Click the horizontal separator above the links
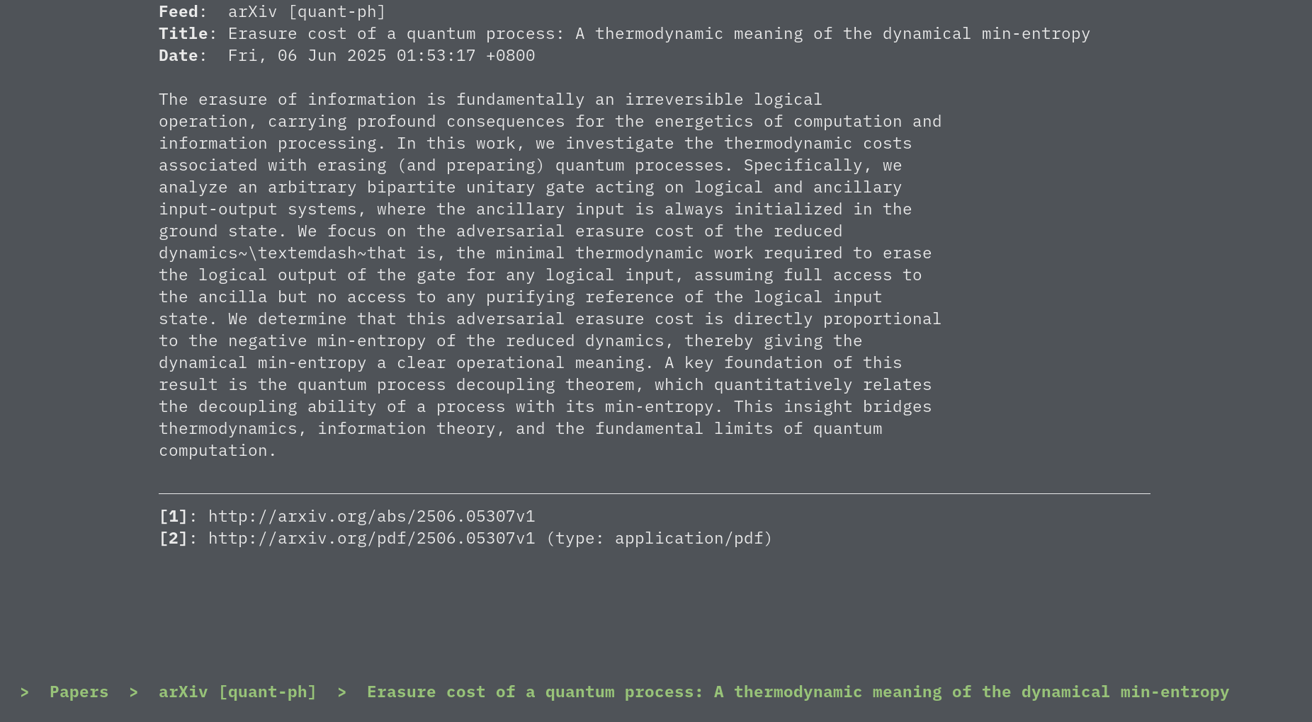1312x722 pixels. tap(655, 493)
